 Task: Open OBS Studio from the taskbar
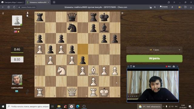[x=84, y=106]
